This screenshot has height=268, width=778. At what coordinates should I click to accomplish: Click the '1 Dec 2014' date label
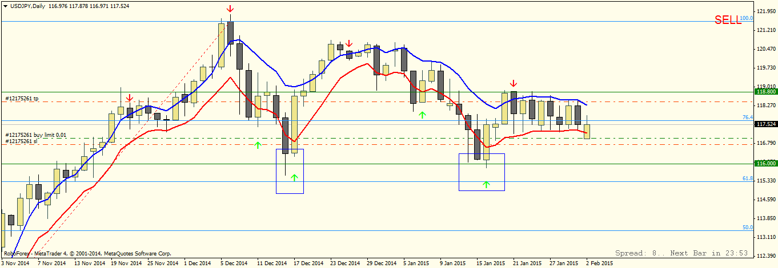coord(198,263)
